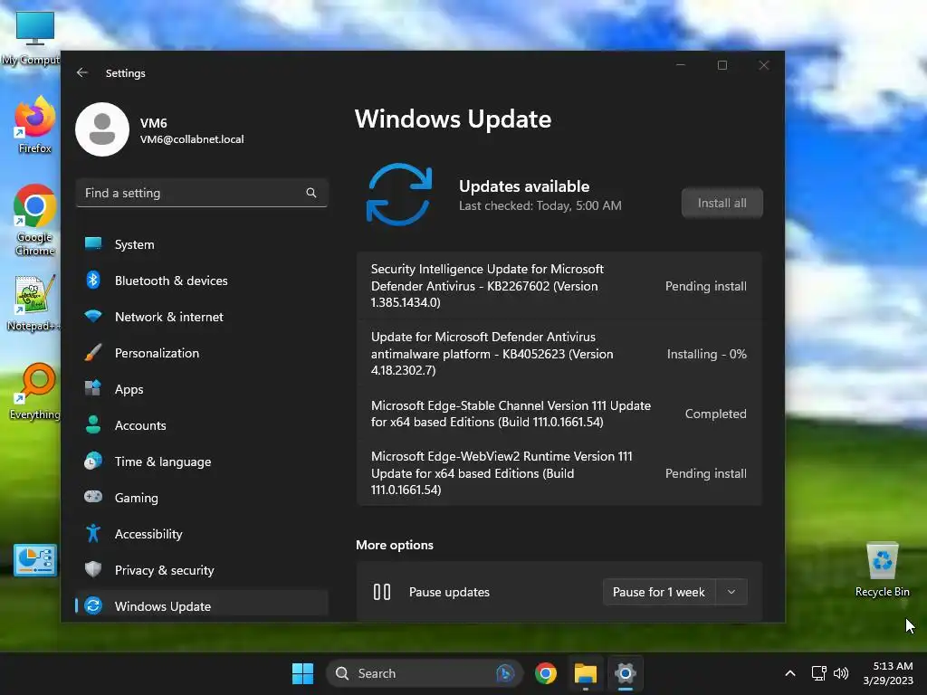Go back with the Settings arrow

coord(82,72)
